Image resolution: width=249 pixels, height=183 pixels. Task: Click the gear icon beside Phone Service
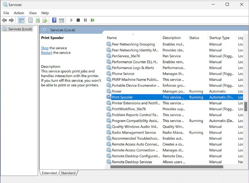pyautogui.click(x=109, y=74)
